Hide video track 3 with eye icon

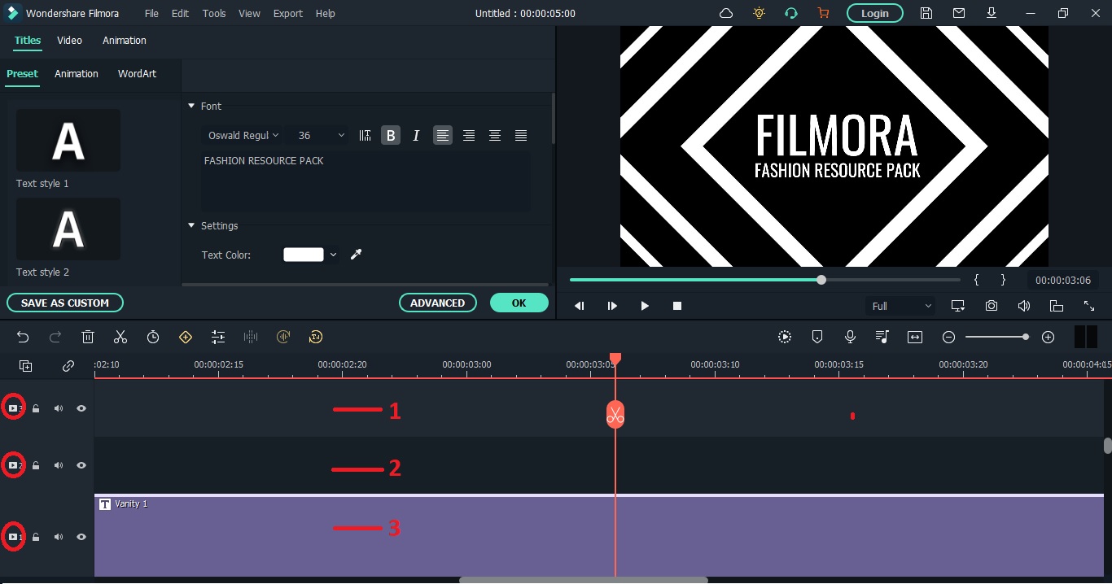[x=81, y=408]
